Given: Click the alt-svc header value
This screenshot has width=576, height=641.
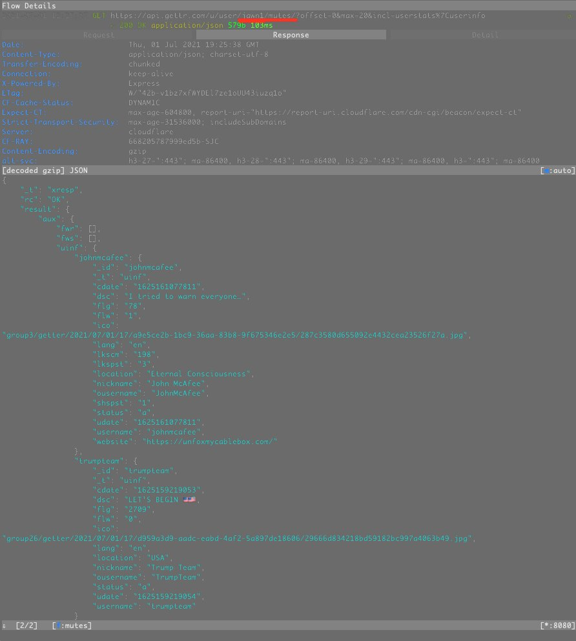Looking at the screenshot, I should tap(334, 161).
